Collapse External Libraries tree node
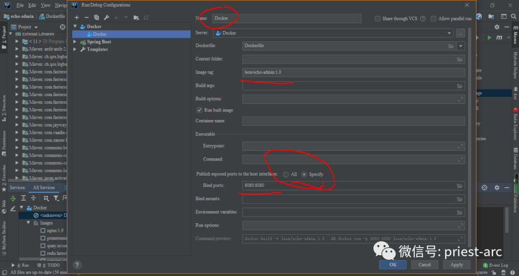 pos(11,34)
